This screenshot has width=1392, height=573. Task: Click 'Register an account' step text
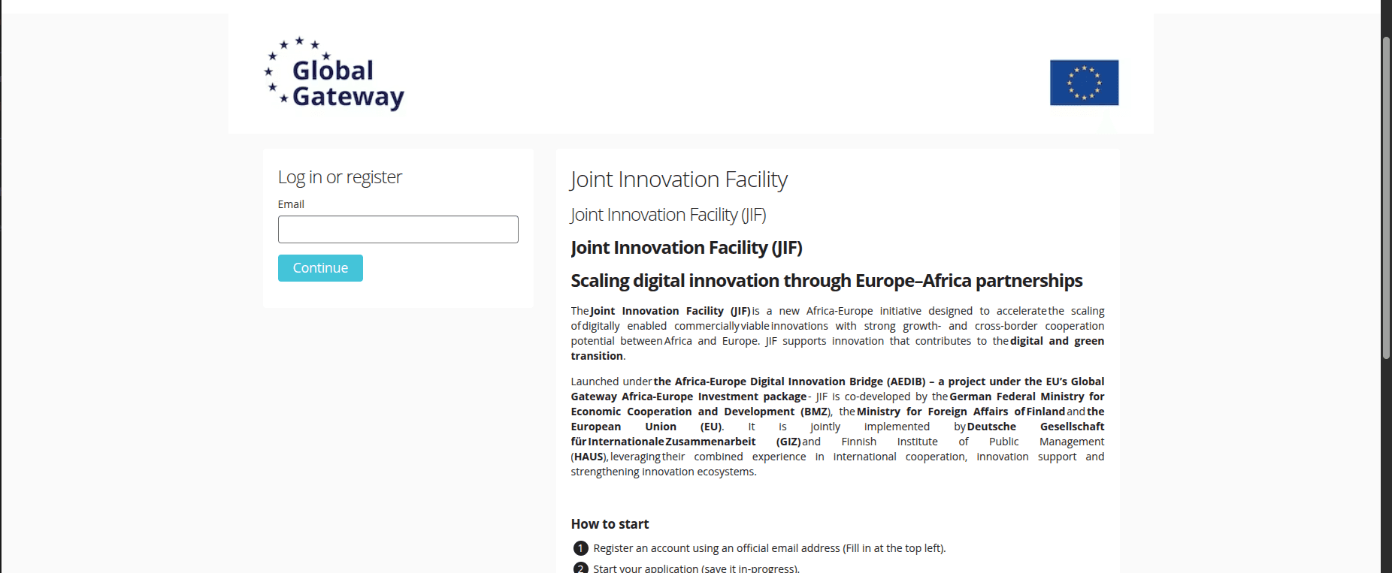(x=769, y=548)
